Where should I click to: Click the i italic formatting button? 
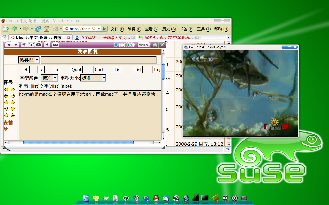coord(41,70)
